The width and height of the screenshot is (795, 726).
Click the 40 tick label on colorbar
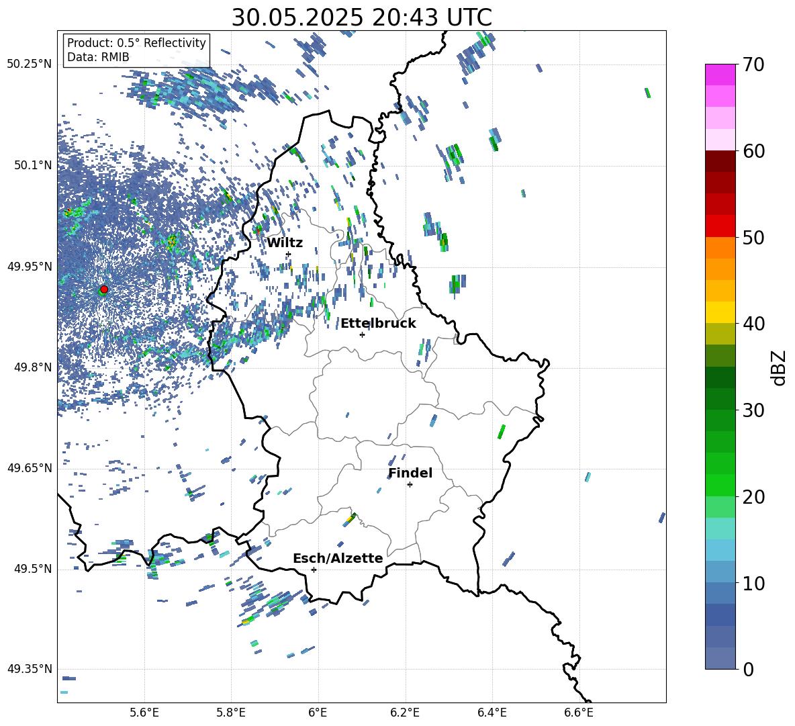point(753,324)
